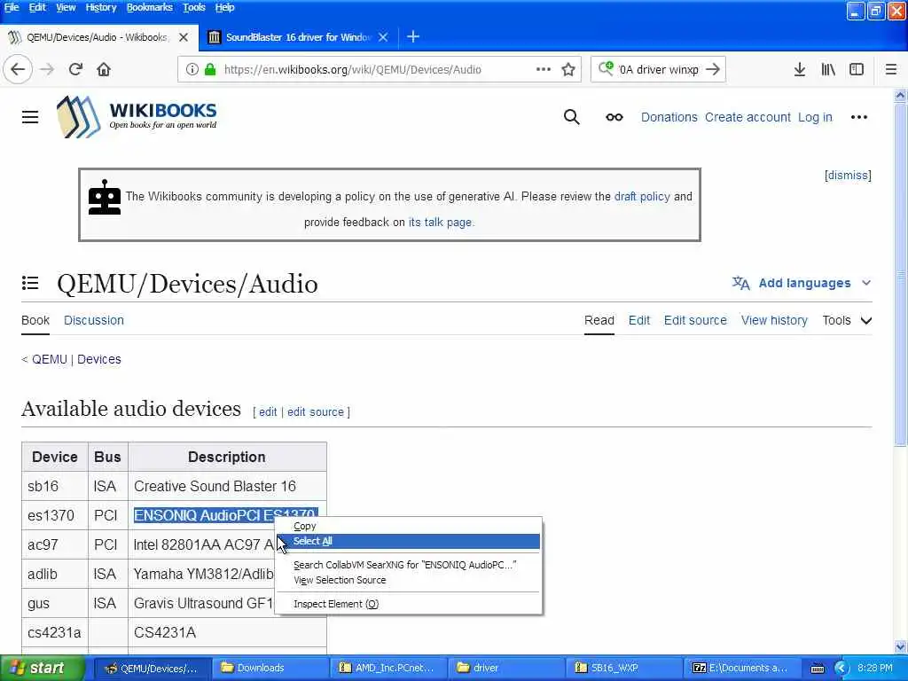Click Create account
Image resolution: width=908 pixels, height=681 pixels.
[748, 117]
